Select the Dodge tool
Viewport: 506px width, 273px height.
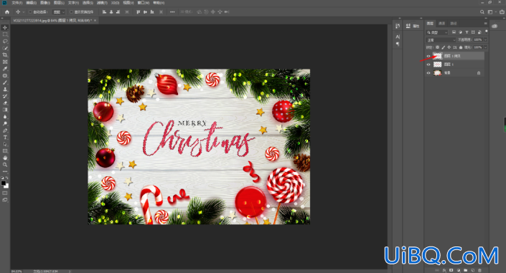(5, 123)
